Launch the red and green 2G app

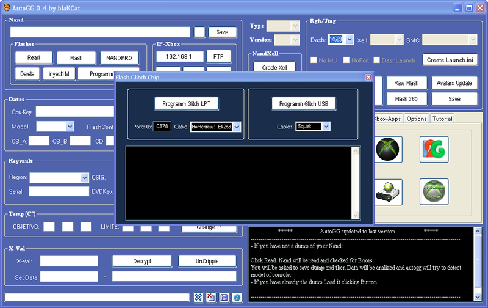tap(434, 149)
